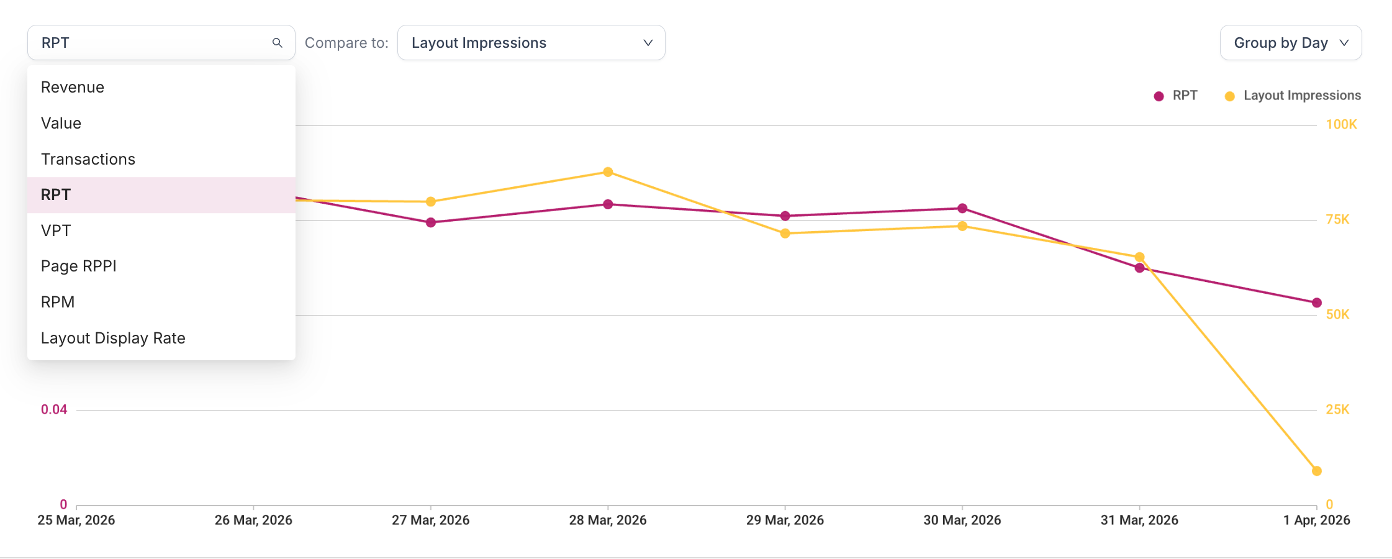
Task: Click the RPT endpoint at 1 Apr
Action: 1316,302
